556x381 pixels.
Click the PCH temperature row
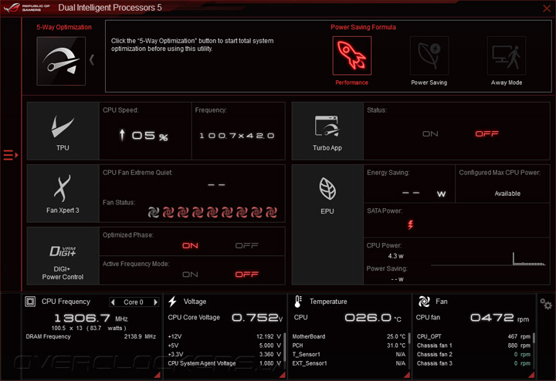pos(348,346)
